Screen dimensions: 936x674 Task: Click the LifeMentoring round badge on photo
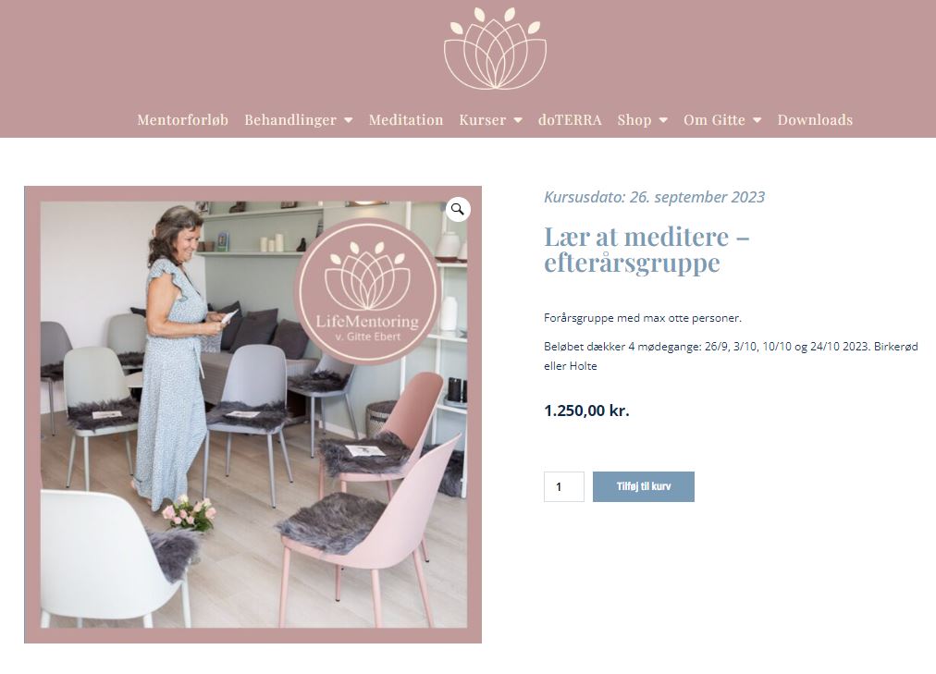click(368, 291)
